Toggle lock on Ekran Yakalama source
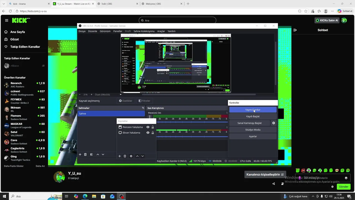355x200 pixels. point(153,133)
